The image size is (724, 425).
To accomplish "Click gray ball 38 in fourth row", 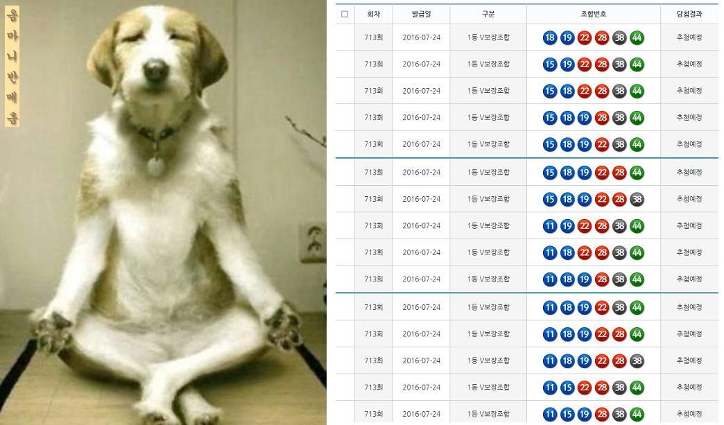I will tap(620, 118).
